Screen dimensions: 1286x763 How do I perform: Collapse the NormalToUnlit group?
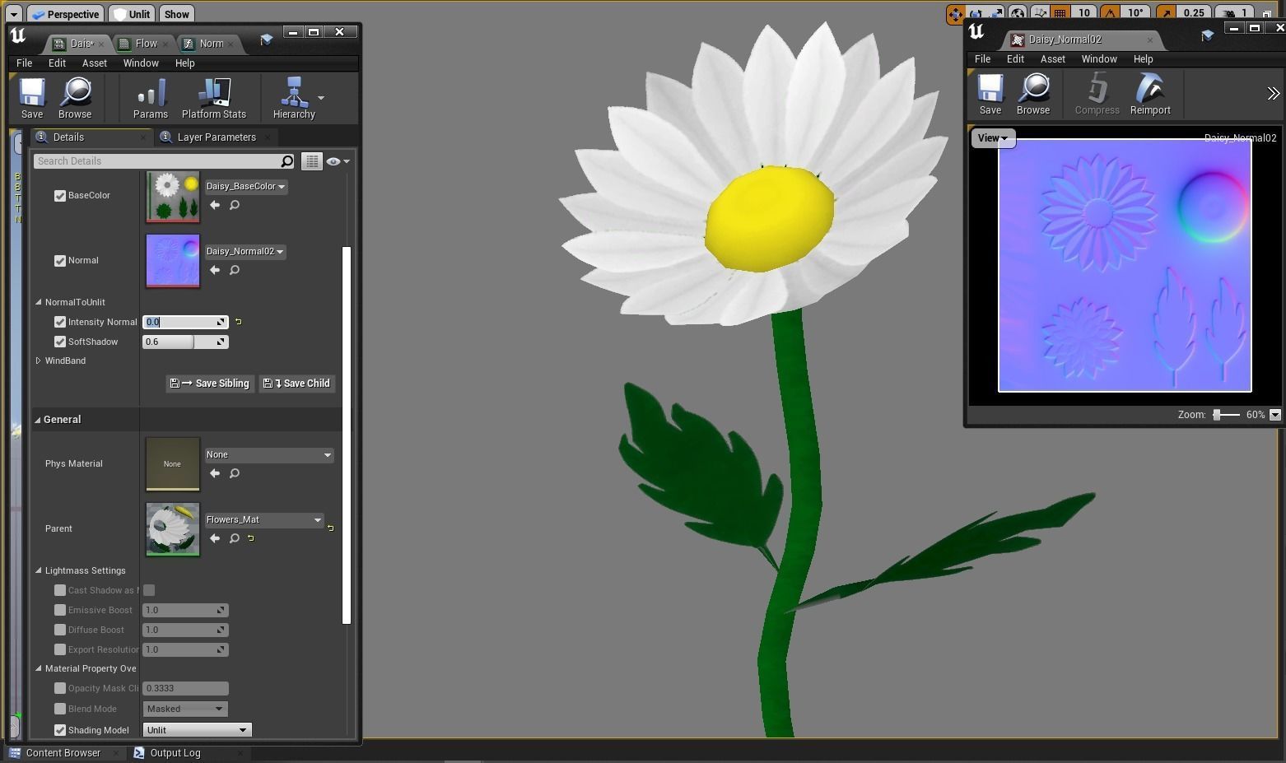(39, 302)
